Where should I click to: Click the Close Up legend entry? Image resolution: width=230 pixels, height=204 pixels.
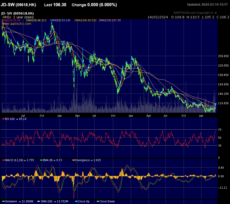click(x=82, y=201)
